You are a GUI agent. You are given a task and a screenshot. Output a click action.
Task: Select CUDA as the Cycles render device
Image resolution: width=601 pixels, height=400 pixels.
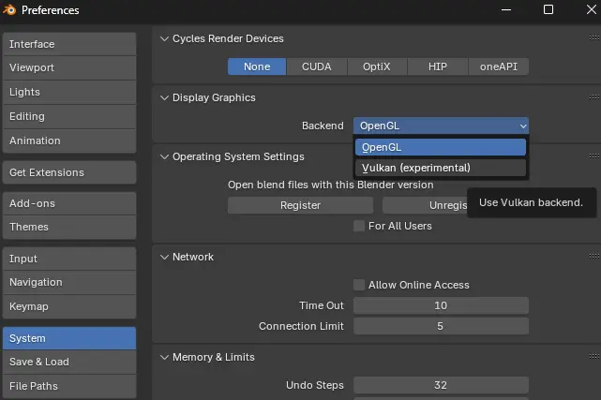click(x=317, y=67)
